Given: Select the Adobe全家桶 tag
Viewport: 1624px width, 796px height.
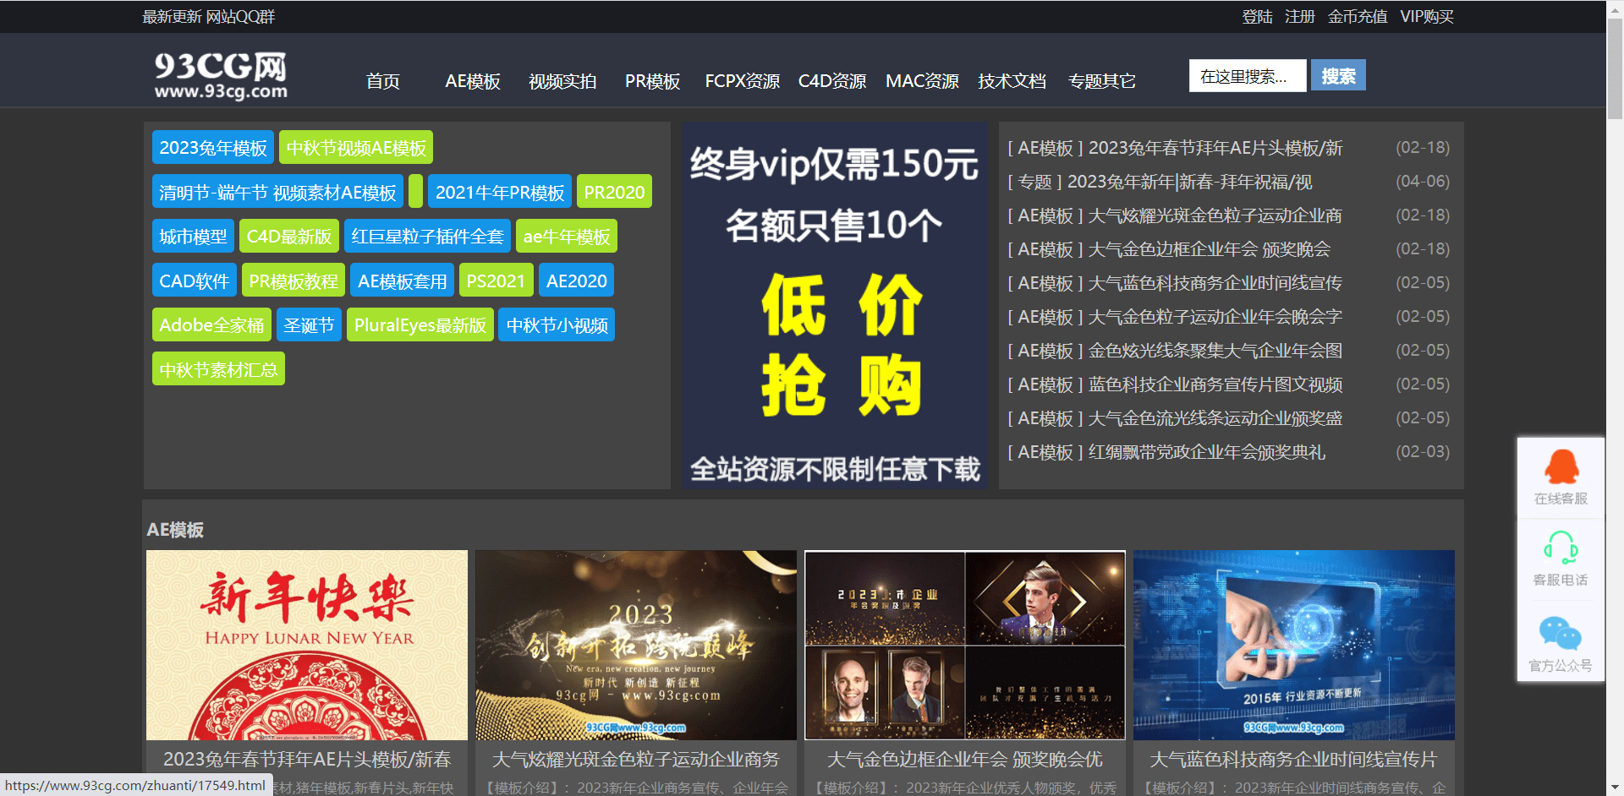Looking at the screenshot, I should (211, 325).
